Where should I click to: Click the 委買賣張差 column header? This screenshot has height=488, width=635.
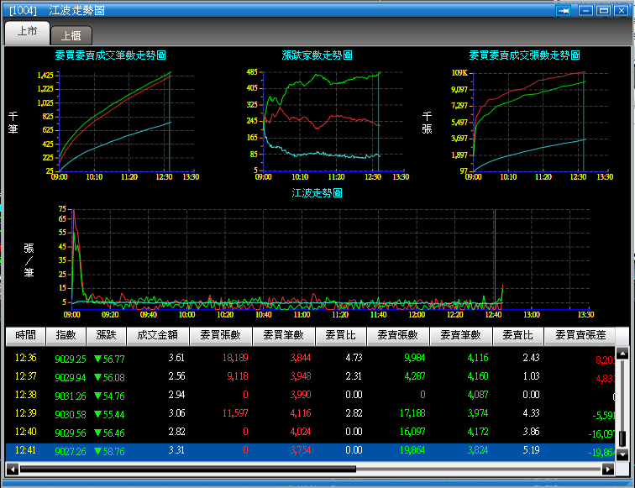580,336
